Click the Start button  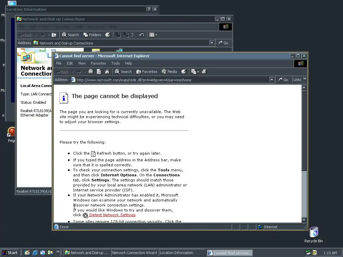coord(10,253)
